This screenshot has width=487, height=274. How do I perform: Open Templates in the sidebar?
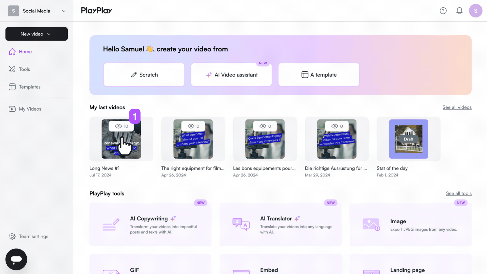30,87
